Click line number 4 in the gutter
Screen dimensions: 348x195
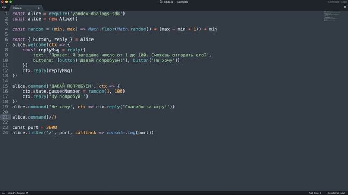[7, 29]
